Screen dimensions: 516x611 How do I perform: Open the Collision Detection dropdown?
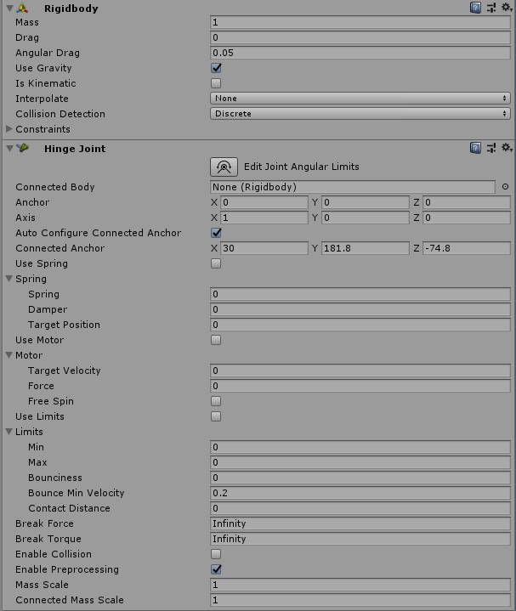pyautogui.click(x=360, y=113)
